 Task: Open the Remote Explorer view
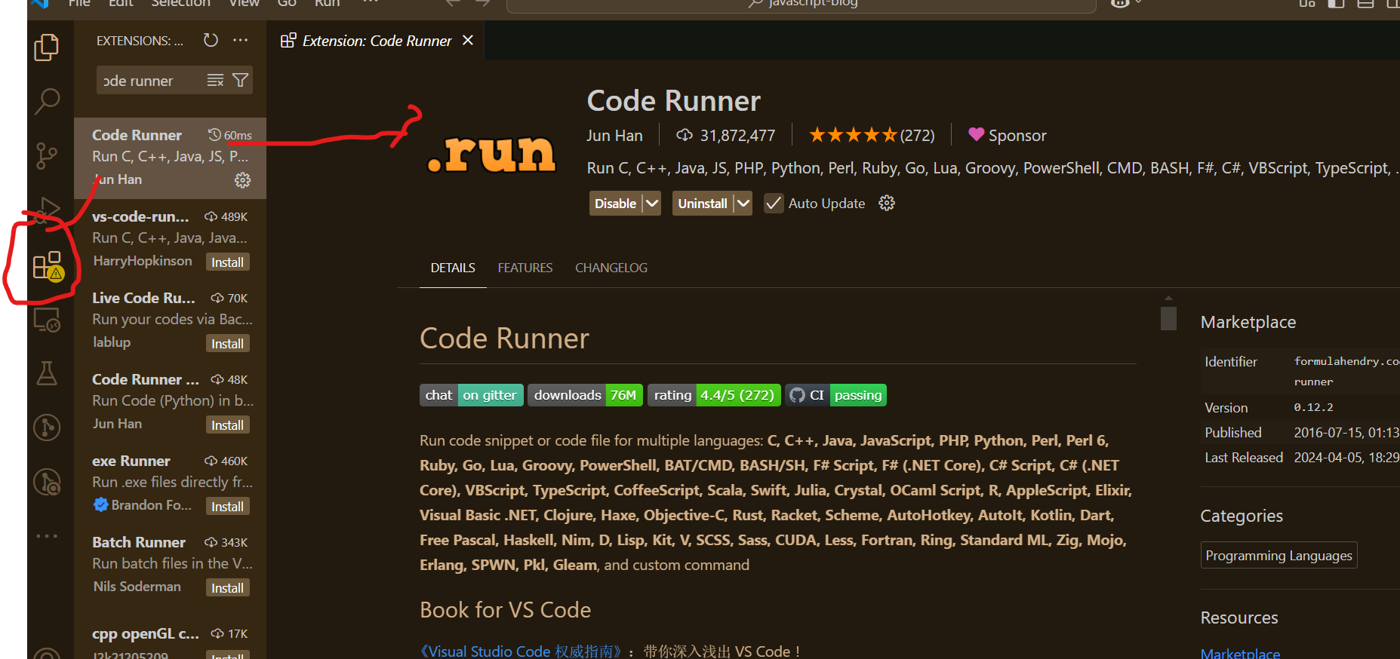click(47, 320)
